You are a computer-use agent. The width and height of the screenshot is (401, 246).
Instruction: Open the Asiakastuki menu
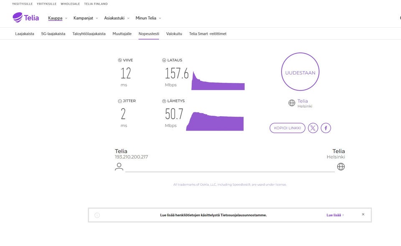114,18
